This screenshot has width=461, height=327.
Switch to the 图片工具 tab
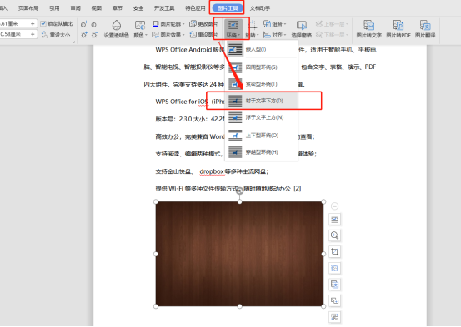[x=228, y=8]
